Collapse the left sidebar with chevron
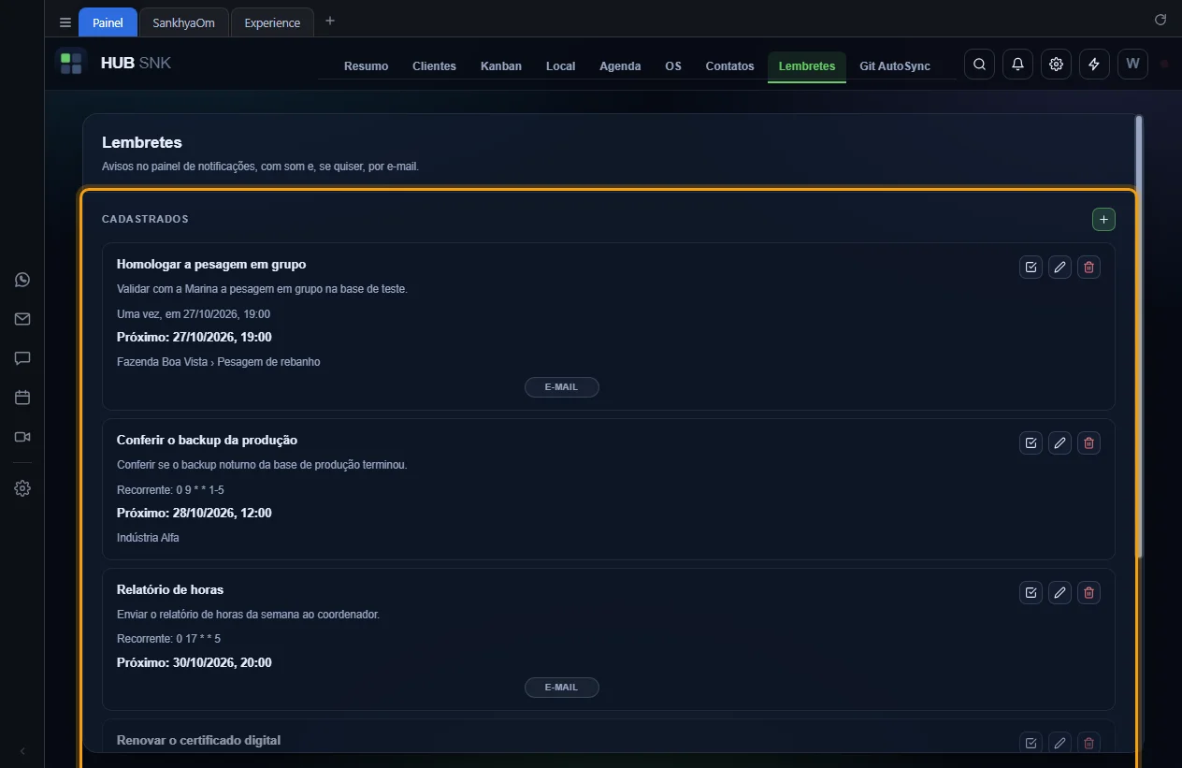 click(x=22, y=750)
